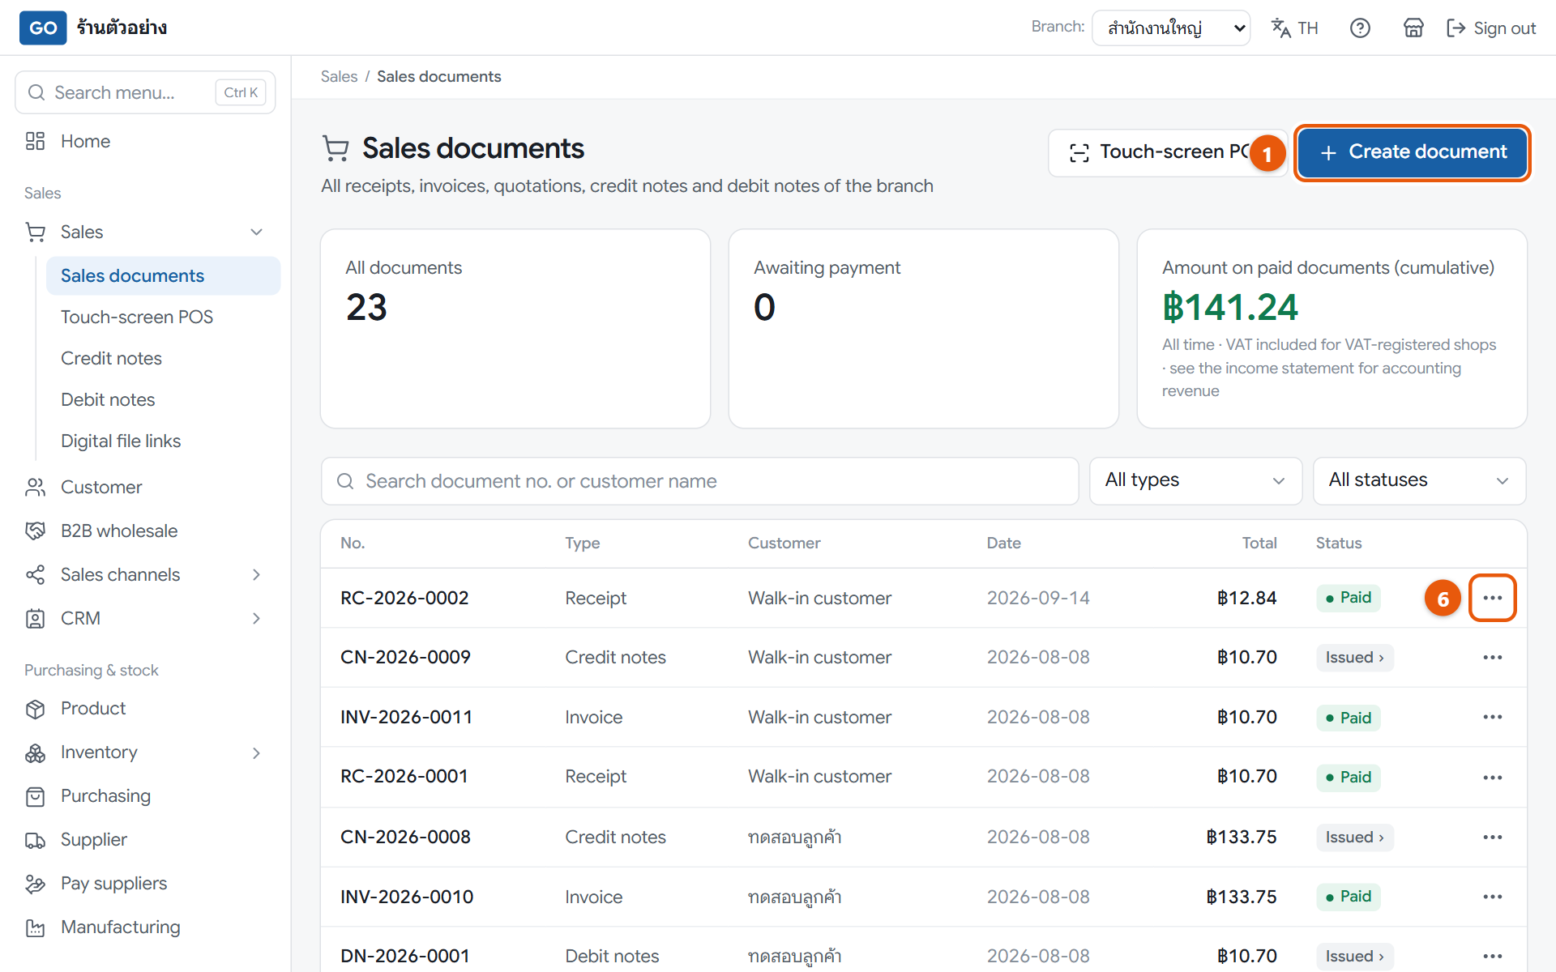Focus the document search field
Screen dimensions: 1556x972
pos(699,481)
